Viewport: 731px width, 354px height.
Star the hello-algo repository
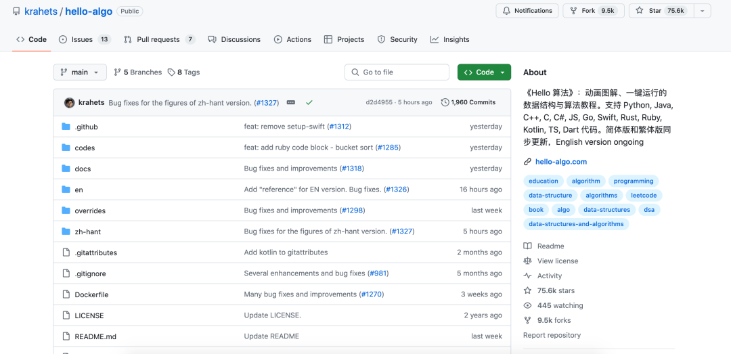point(661,11)
